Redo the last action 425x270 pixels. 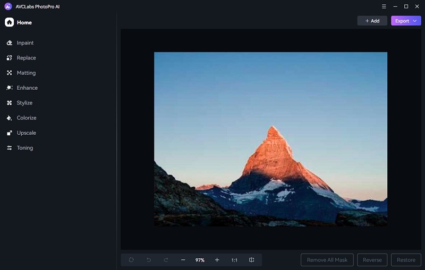tap(166, 260)
